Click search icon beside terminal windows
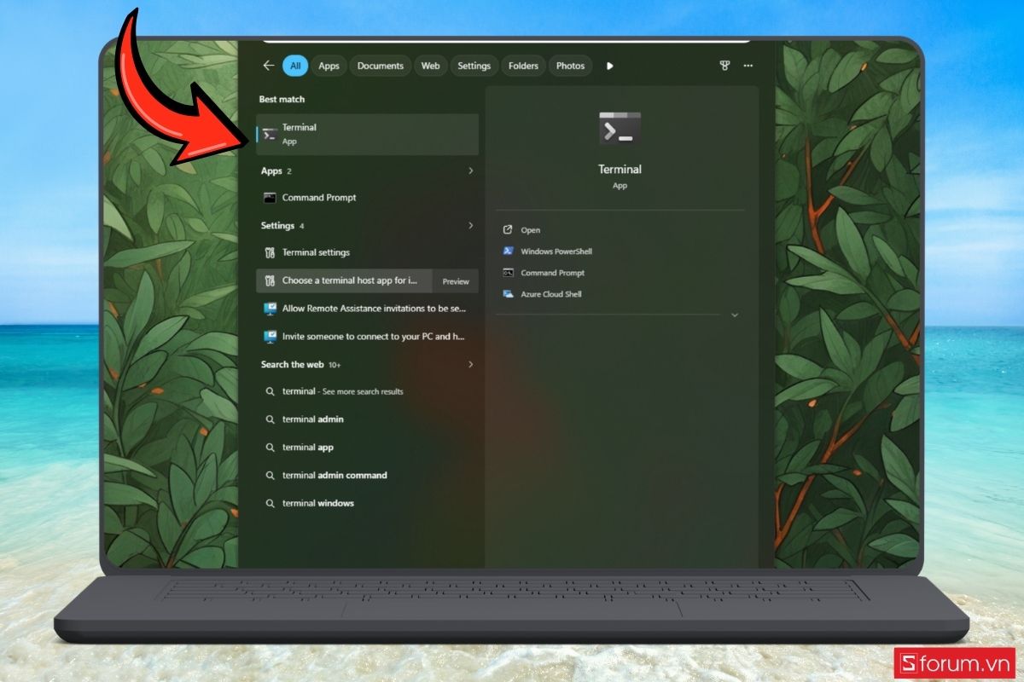The image size is (1024, 682). [270, 503]
